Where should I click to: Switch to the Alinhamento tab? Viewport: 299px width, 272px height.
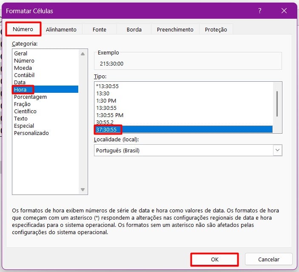61,29
